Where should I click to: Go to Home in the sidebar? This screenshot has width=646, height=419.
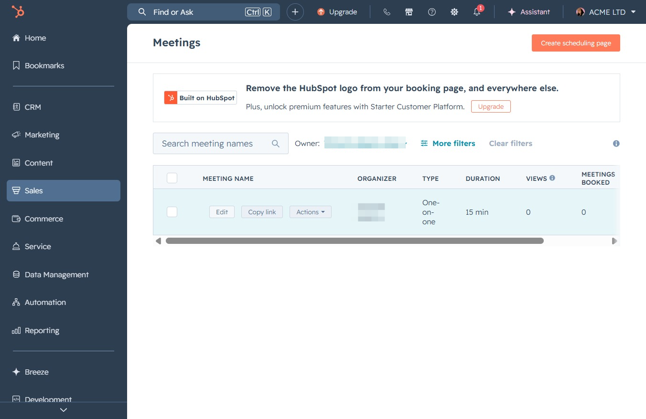coord(64,38)
